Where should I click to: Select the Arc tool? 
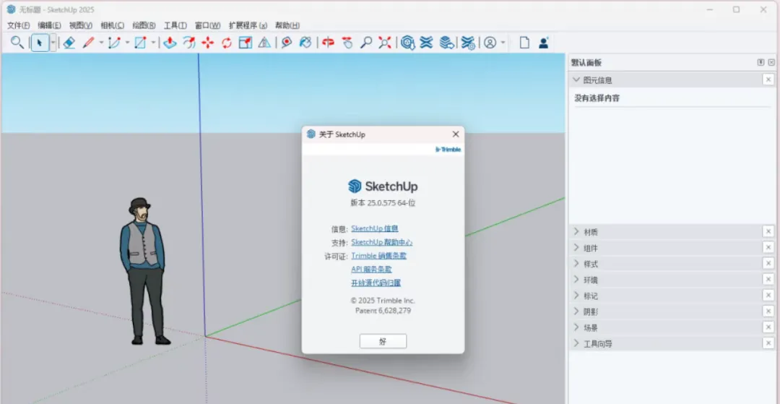click(114, 43)
